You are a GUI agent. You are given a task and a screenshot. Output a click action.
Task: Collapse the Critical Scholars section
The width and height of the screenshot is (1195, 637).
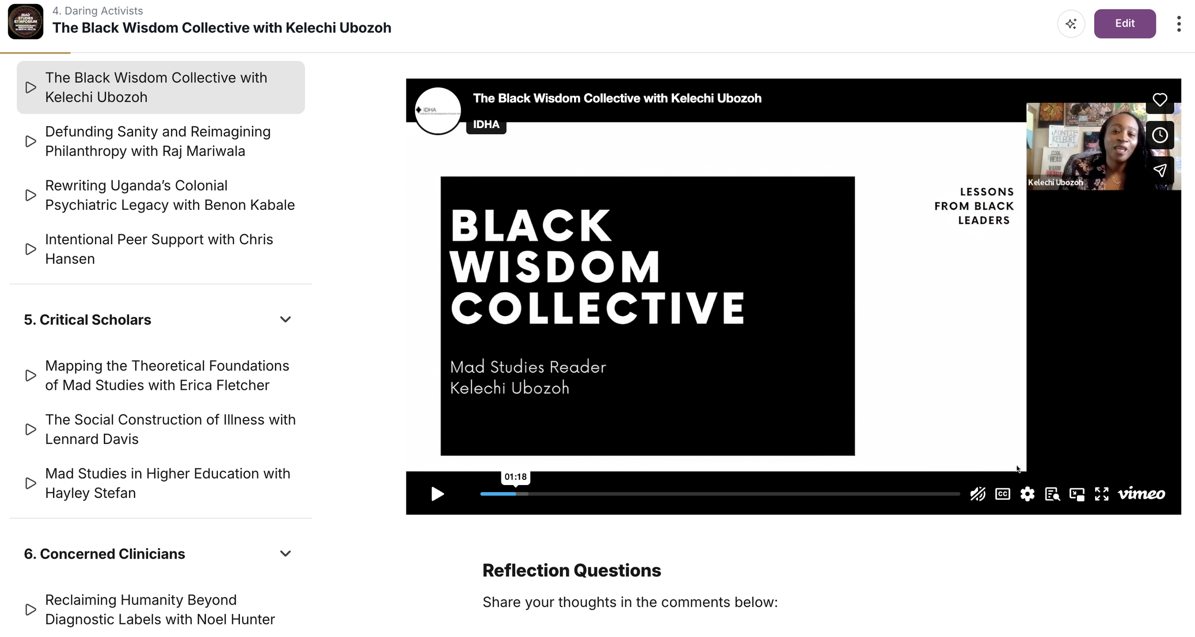(x=285, y=319)
